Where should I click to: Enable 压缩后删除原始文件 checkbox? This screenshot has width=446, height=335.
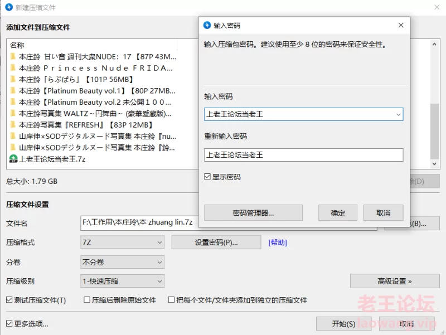tap(87, 300)
